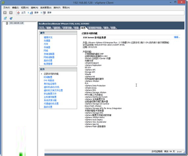
Task: Select host 192.168.80.128 in inventory tree
Action: [x=16, y=23]
